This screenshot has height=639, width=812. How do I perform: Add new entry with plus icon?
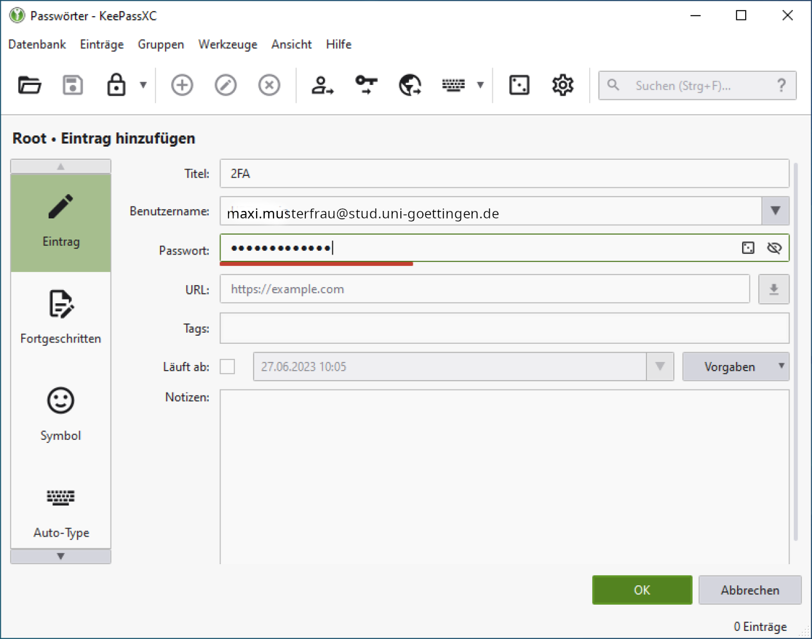[x=182, y=85]
